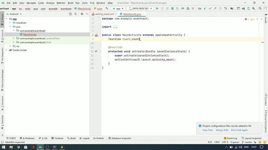Click the tool windows quick access icon
The height and width of the screenshot is (150, 268).
[2, 142]
